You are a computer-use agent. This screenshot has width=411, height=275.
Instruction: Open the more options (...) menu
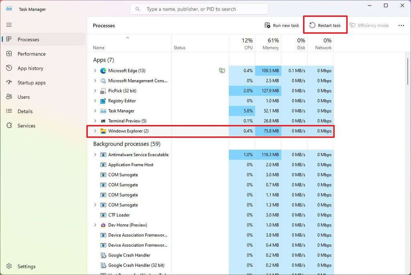pos(401,25)
